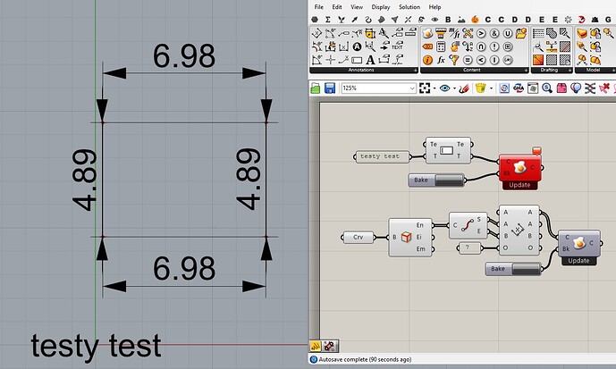
Task: Select the Crv parameter node
Action: click(358, 237)
